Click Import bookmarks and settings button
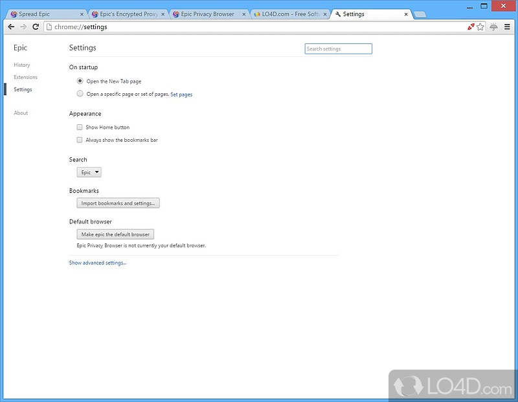The height and width of the screenshot is (402, 518). pyautogui.click(x=118, y=203)
